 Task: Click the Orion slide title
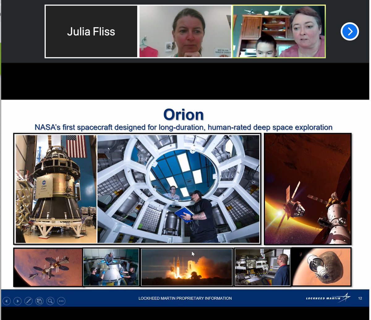click(183, 114)
